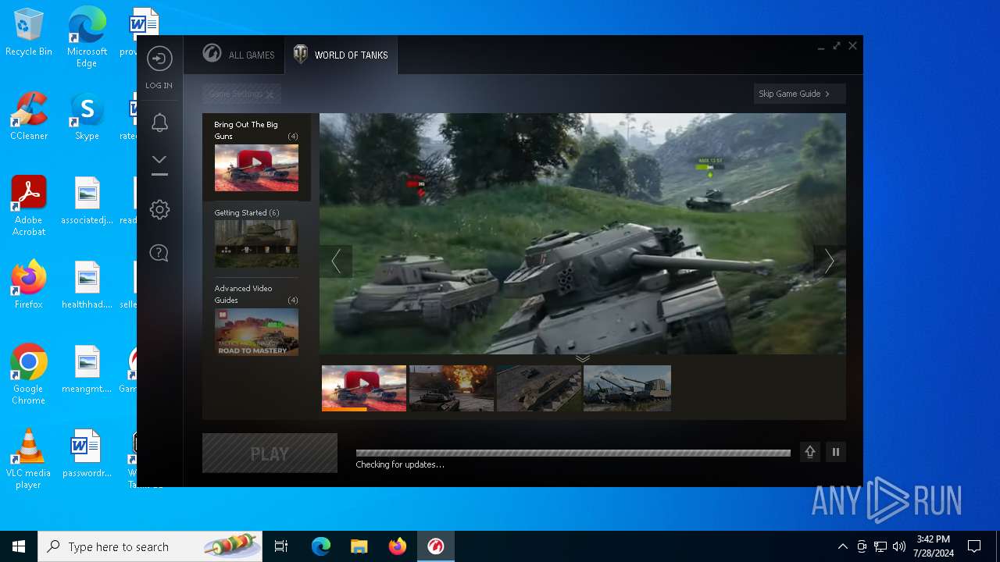Open Advanced Video Guides section
This screenshot has width=1000, height=562.
pos(256,319)
